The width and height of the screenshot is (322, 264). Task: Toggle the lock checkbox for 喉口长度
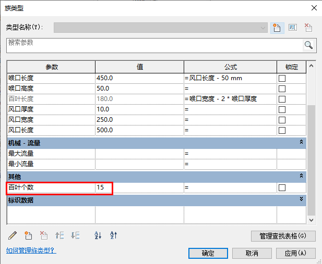(x=282, y=78)
